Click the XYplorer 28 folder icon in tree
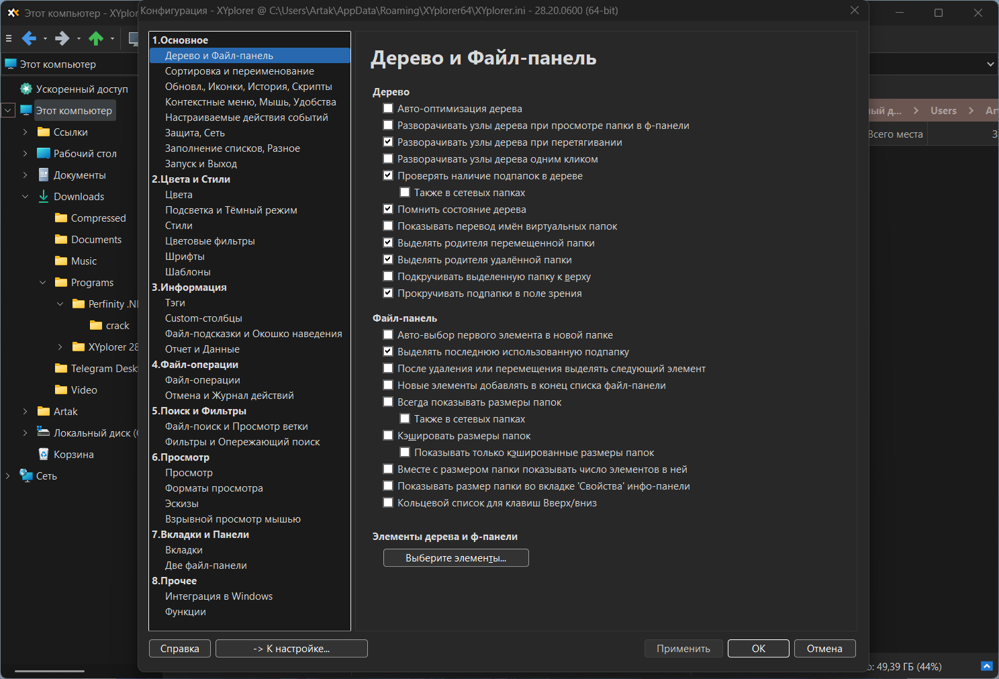This screenshot has width=999, height=679. coord(79,347)
